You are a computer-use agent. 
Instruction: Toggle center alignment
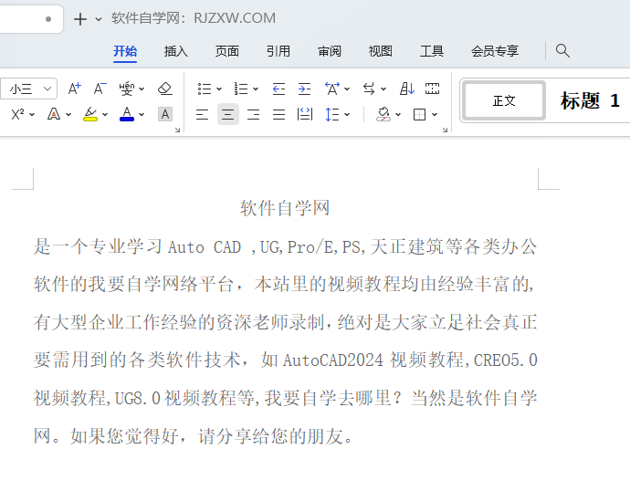tap(228, 115)
